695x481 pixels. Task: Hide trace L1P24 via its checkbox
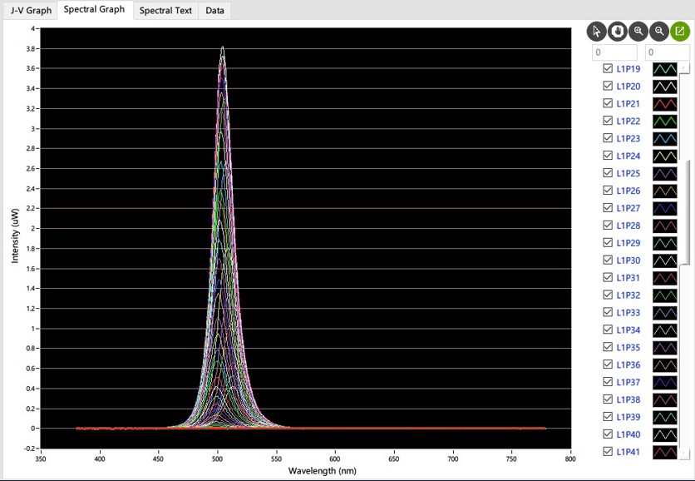pos(608,156)
